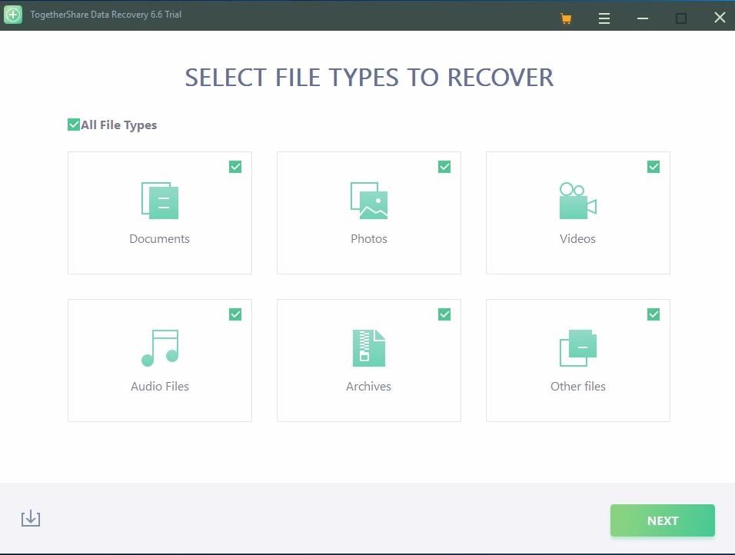Deselect the Audio Files checkbox
The image size is (735, 555).
pos(235,314)
